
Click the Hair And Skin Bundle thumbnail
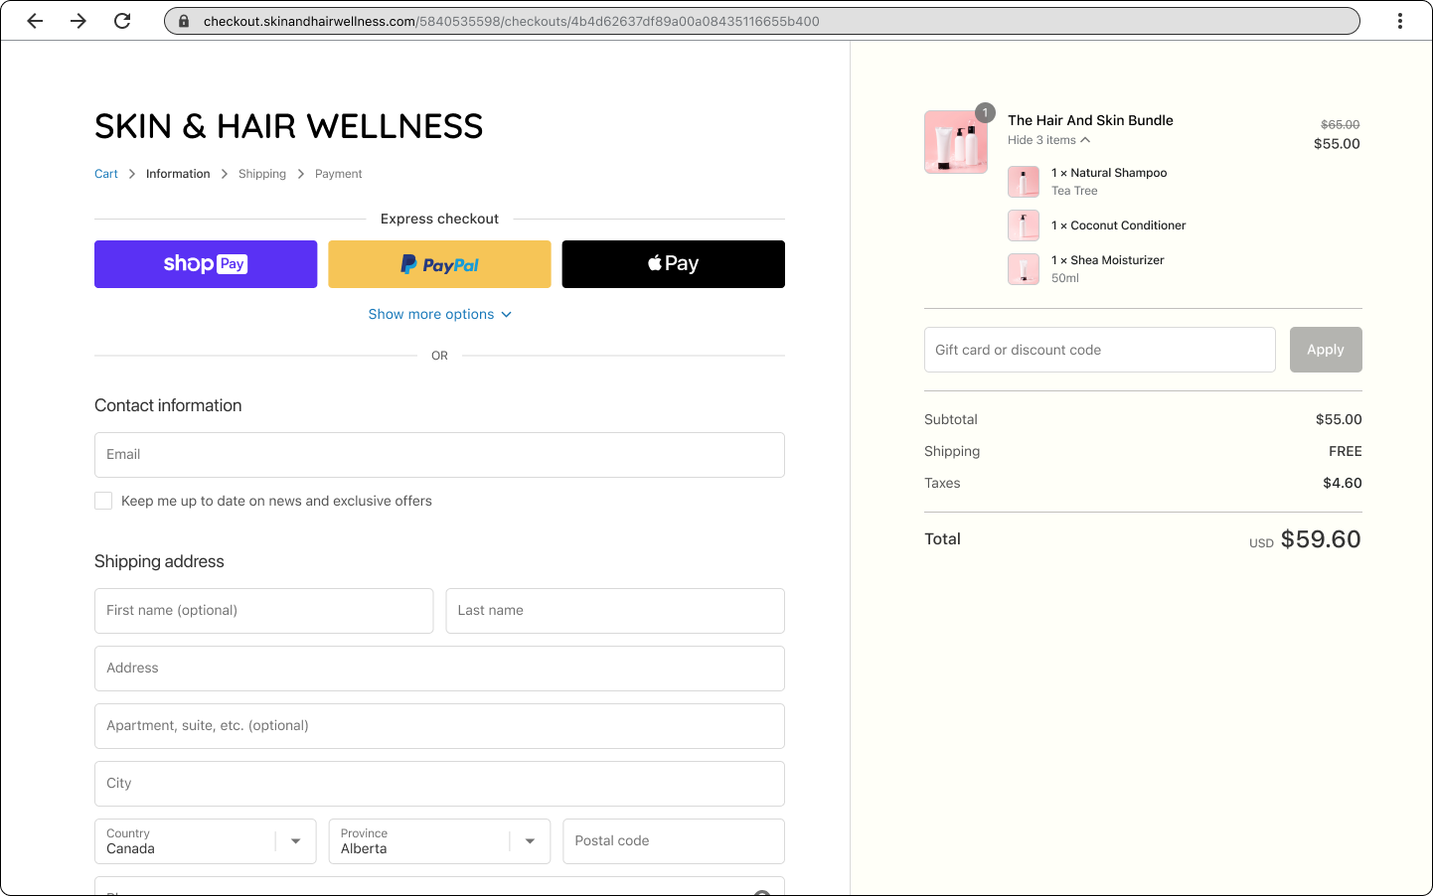click(955, 142)
